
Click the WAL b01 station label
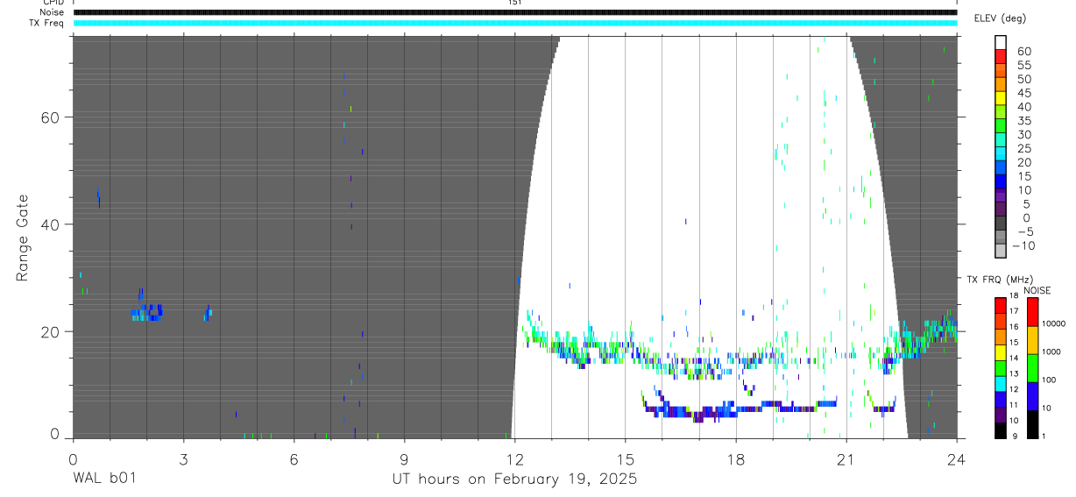click(104, 479)
